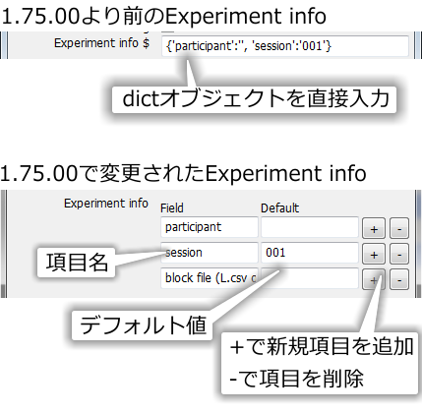
Task: Remove the block file row with - button
Action: [399, 279]
